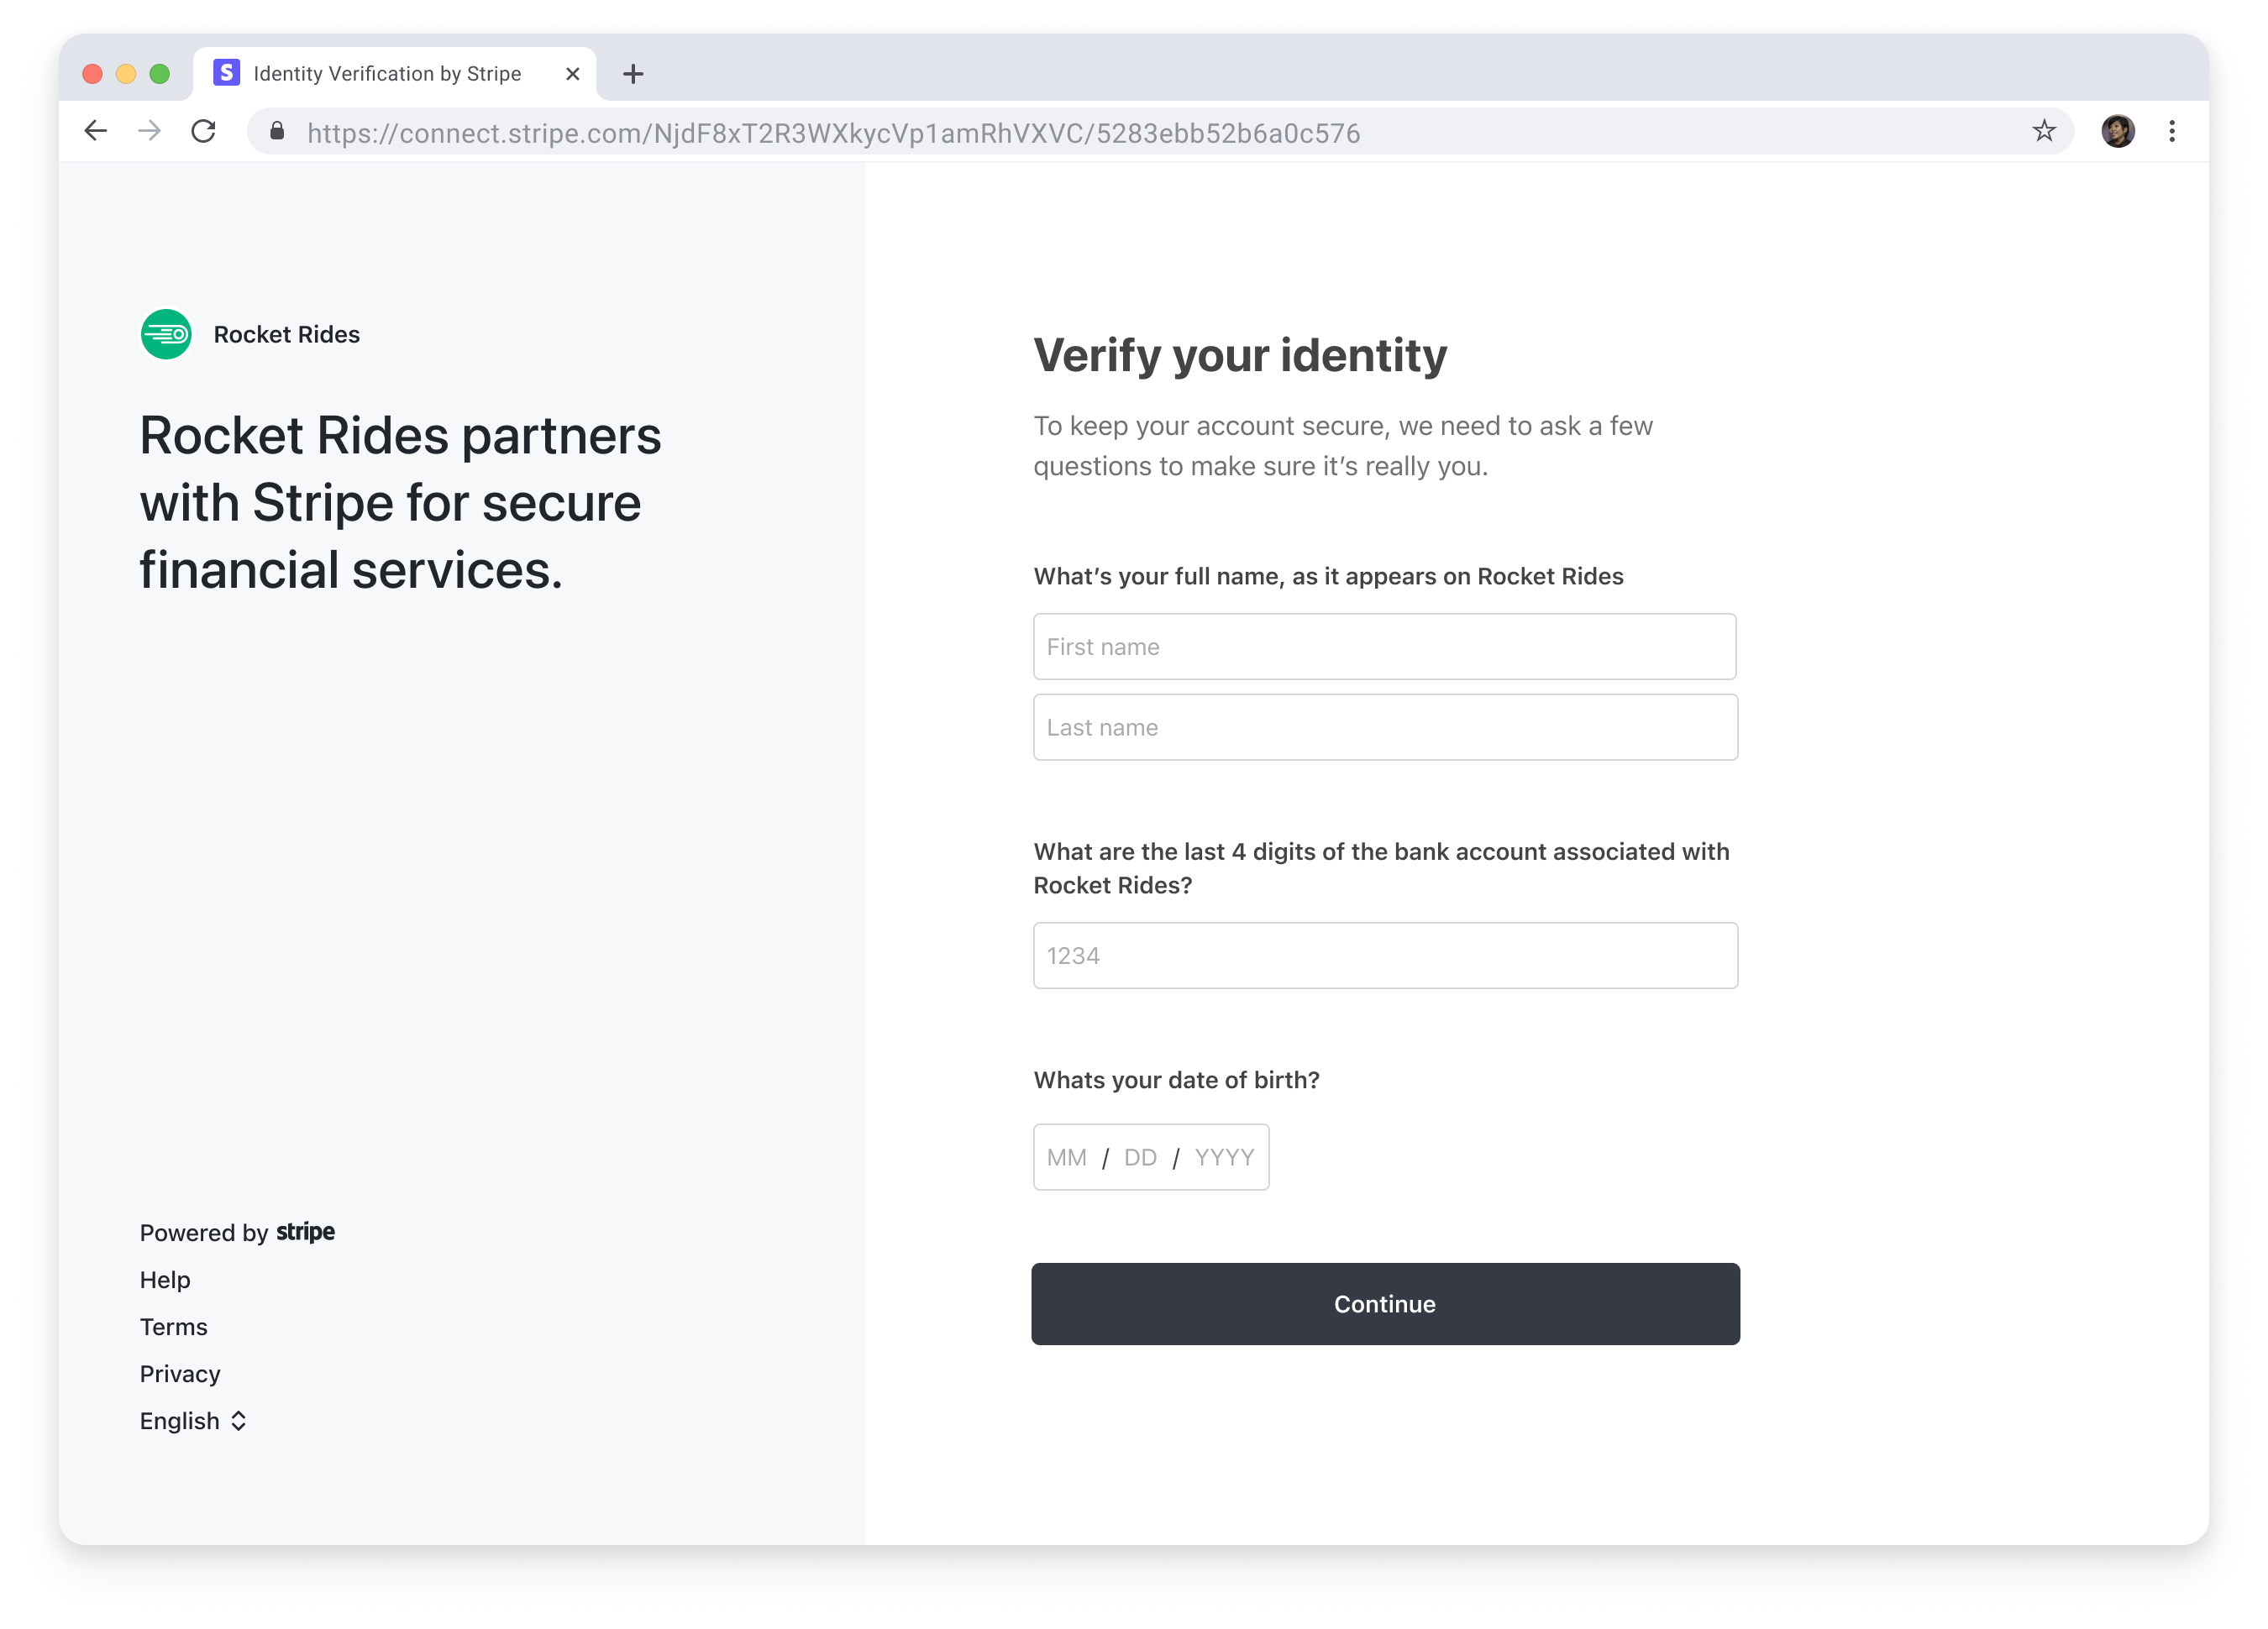The width and height of the screenshot is (2268, 1629).
Task: Click the YYYY year field of date picker
Action: pos(1223,1156)
